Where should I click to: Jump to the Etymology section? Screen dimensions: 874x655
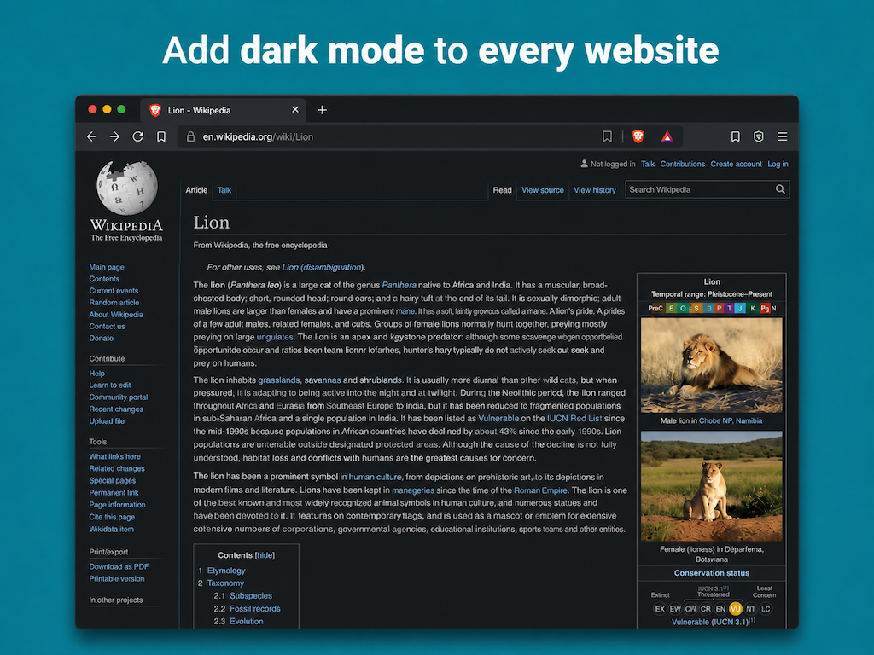pos(226,571)
